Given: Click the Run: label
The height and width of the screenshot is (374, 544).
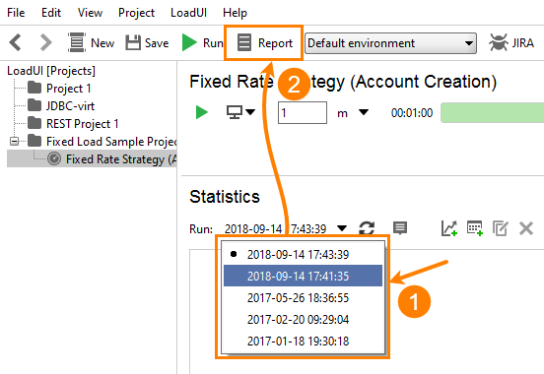Looking at the screenshot, I should [x=201, y=229].
